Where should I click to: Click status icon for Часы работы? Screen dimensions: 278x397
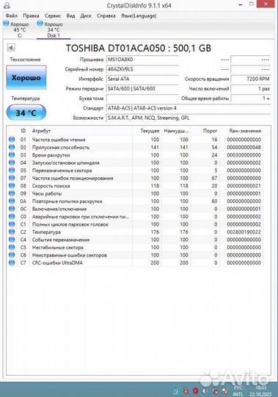tap(12, 193)
